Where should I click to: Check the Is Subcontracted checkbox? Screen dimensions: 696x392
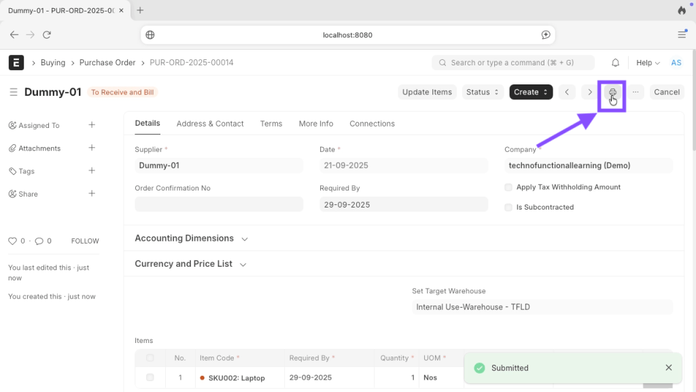pyautogui.click(x=508, y=208)
